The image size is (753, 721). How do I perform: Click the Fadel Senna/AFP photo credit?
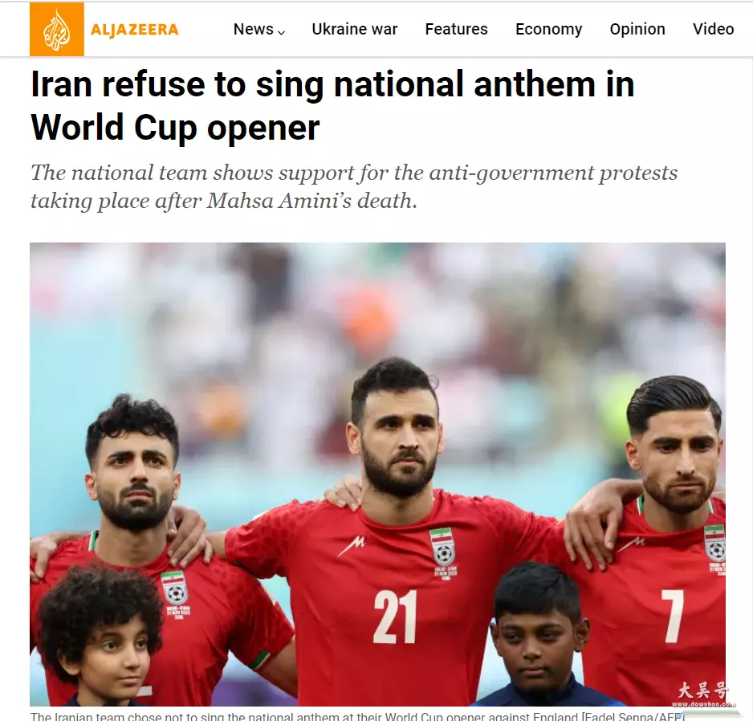[633, 715]
